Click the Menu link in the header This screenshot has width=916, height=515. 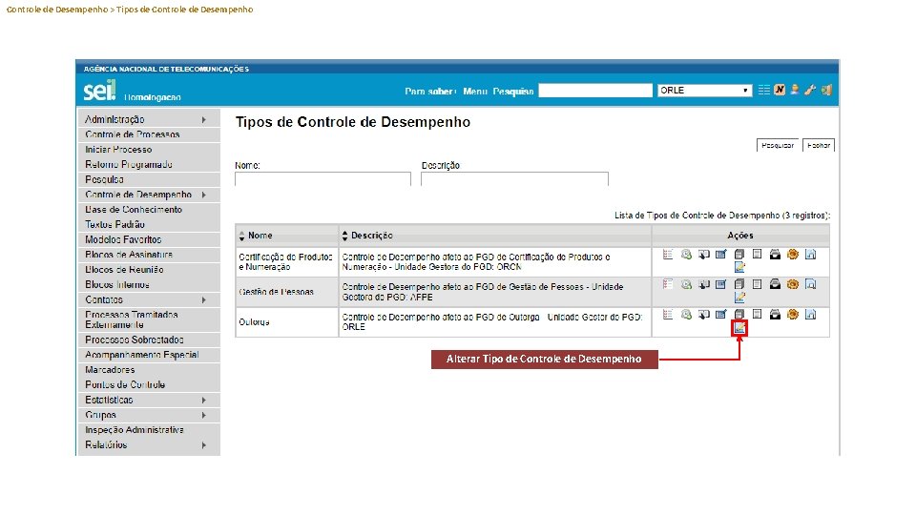pyautogui.click(x=475, y=92)
